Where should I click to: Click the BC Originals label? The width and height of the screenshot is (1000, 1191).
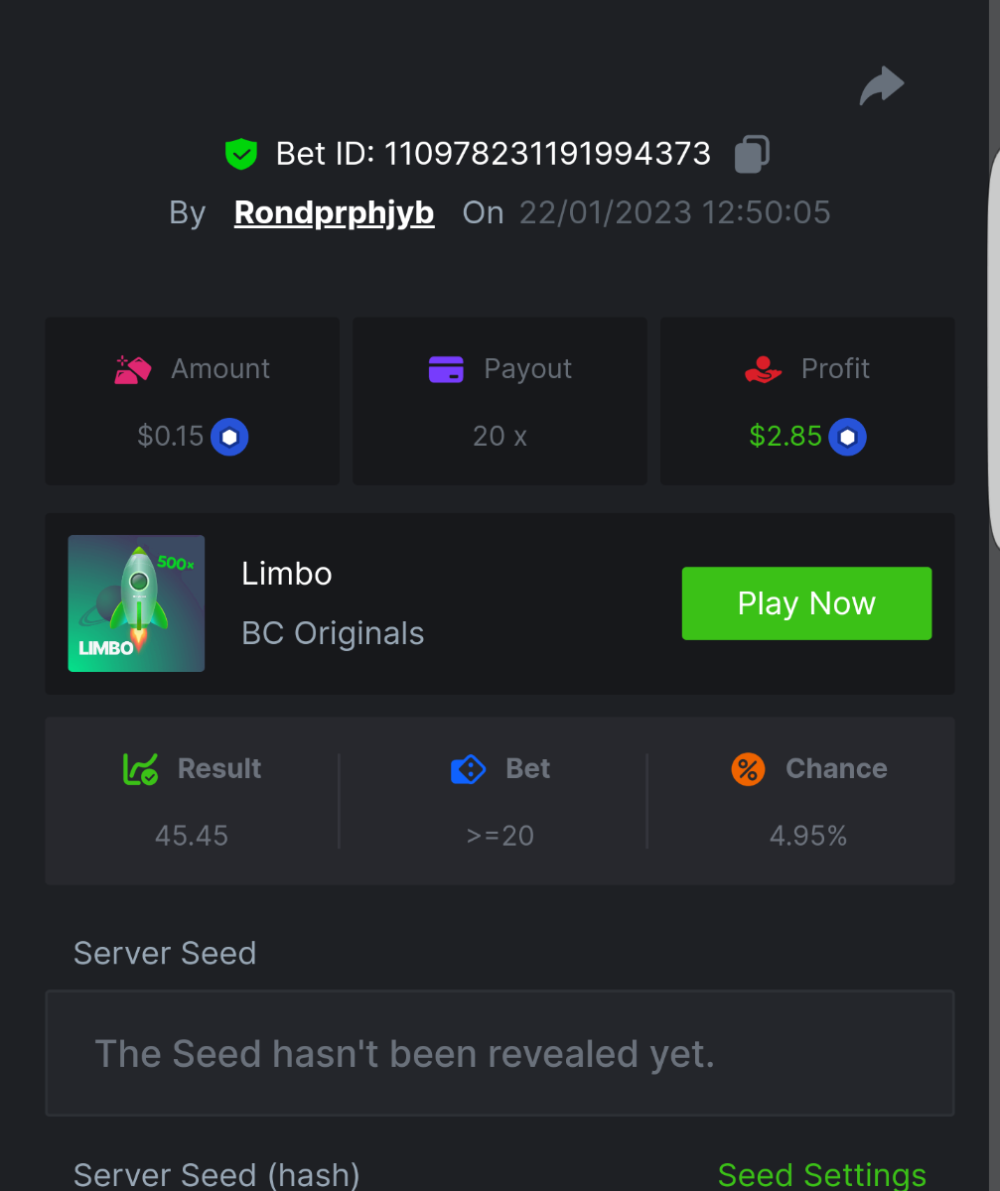[x=333, y=633]
